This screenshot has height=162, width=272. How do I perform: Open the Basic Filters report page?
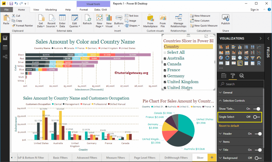pos(60,157)
